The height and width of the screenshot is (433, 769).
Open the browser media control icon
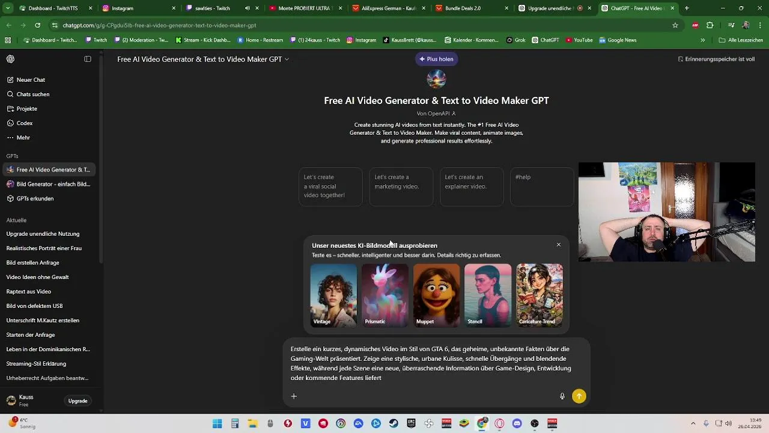pos(731,25)
